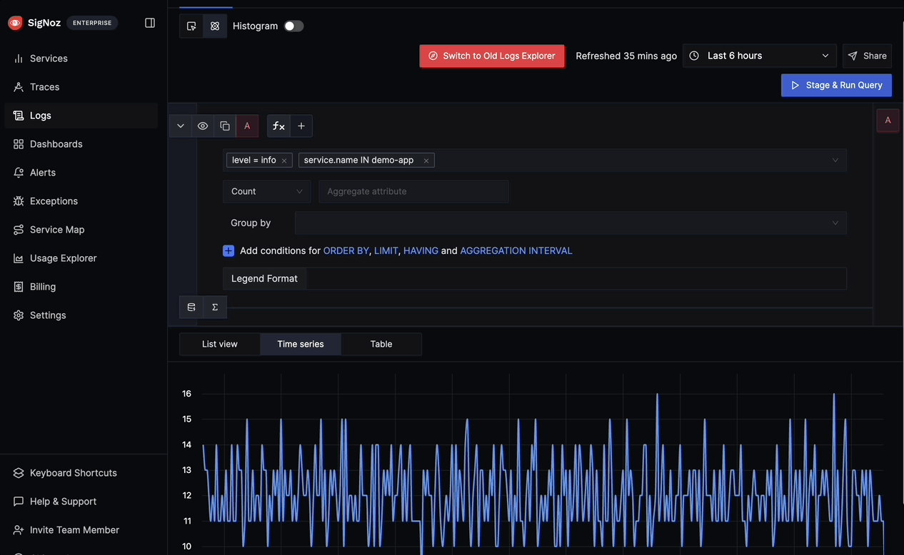
Task: Open the Dashboards grid icon
Action: 19,144
